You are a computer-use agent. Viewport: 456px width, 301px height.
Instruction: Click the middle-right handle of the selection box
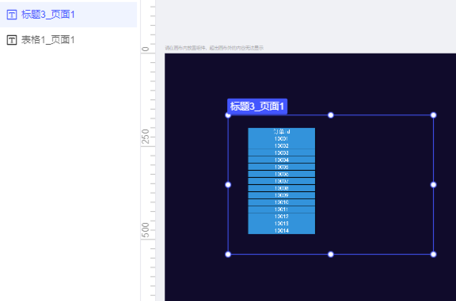point(433,185)
